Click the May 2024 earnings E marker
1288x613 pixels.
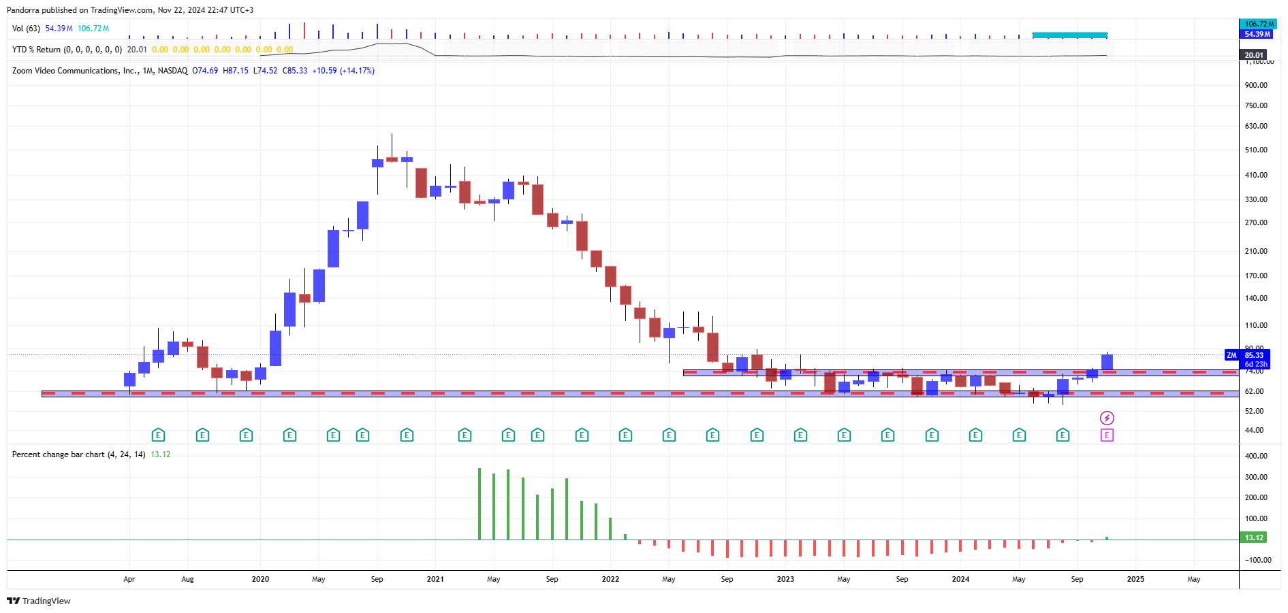[1019, 435]
